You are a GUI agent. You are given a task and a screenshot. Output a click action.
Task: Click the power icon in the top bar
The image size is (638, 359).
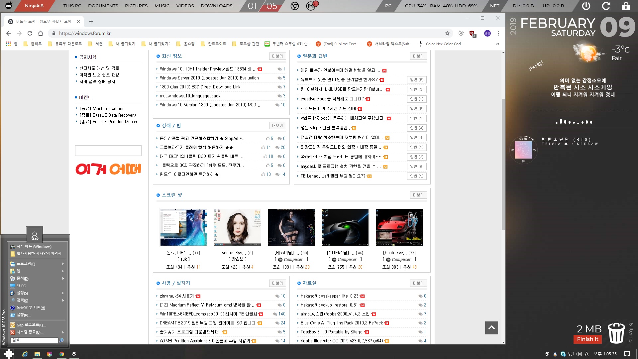586,6
